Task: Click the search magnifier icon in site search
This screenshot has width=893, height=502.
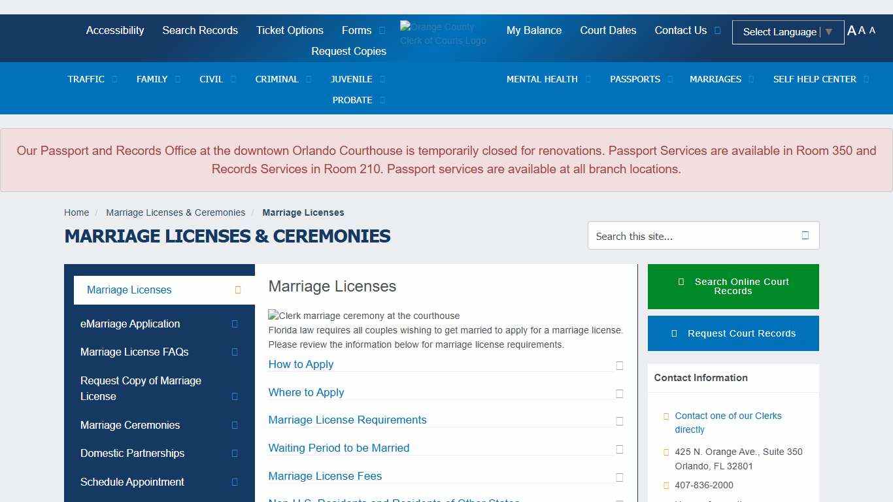Action: point(805,236)
